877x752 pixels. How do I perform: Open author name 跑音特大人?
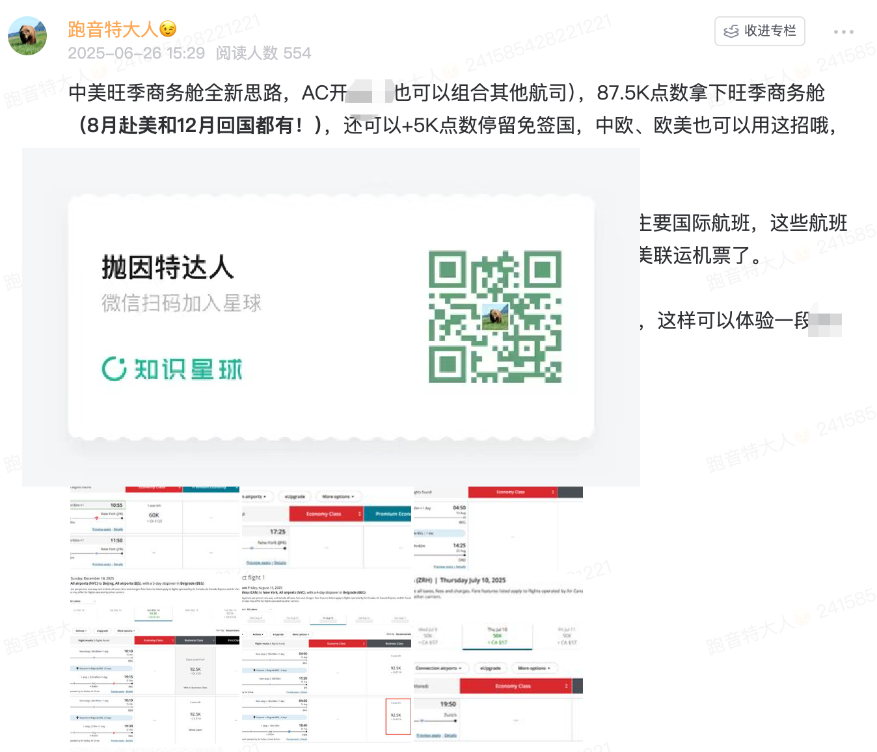click(113, 29)
